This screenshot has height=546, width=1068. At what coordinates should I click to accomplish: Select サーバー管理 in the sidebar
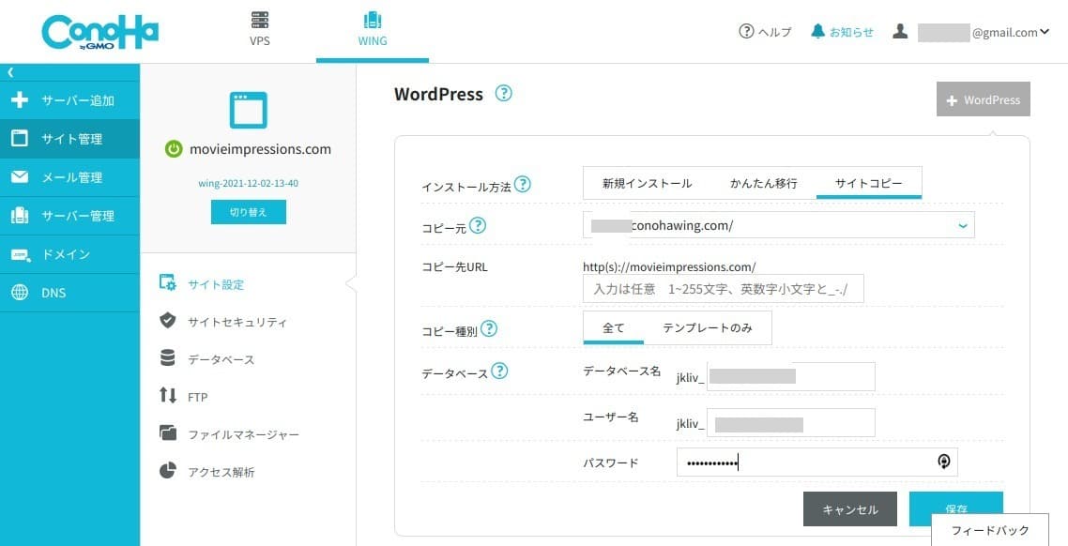(x=69, y=216)
